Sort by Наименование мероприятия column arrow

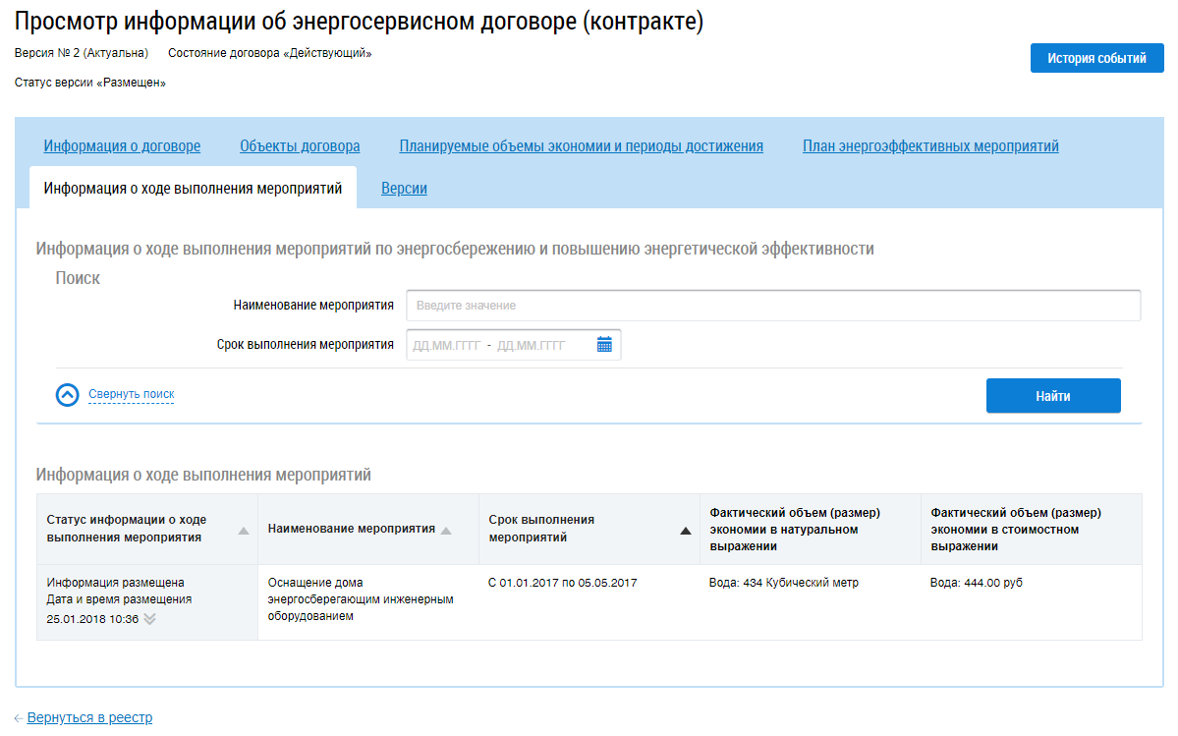click(x=446, y=531)
